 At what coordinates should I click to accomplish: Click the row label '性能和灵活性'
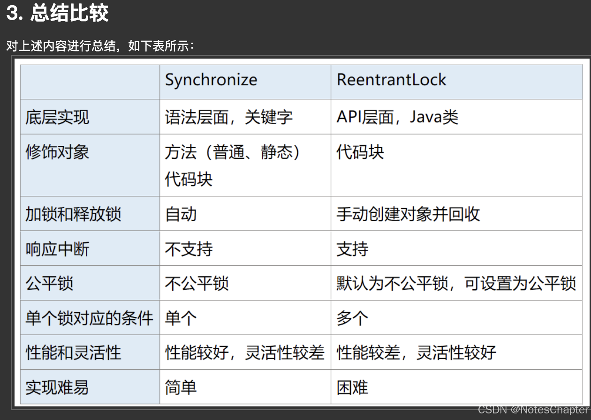[73, 353]
